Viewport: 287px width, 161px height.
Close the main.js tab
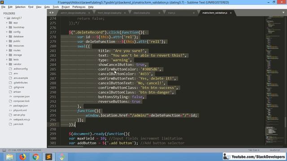click(194, 13)
